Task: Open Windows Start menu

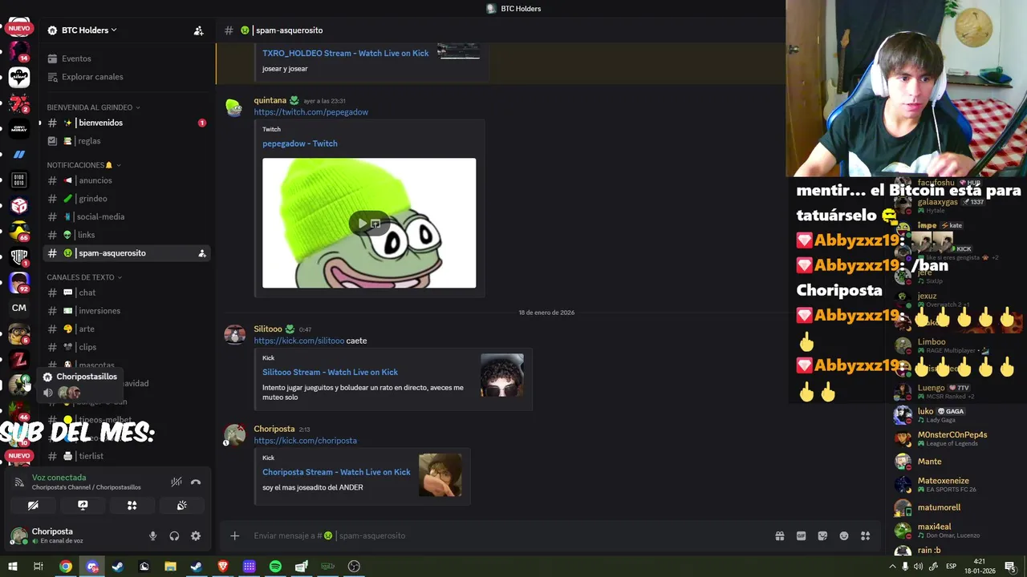Action: click(12, 567)
